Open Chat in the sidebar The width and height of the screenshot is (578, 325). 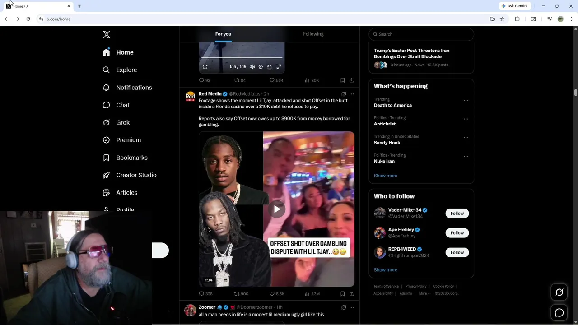click(116, 105)
